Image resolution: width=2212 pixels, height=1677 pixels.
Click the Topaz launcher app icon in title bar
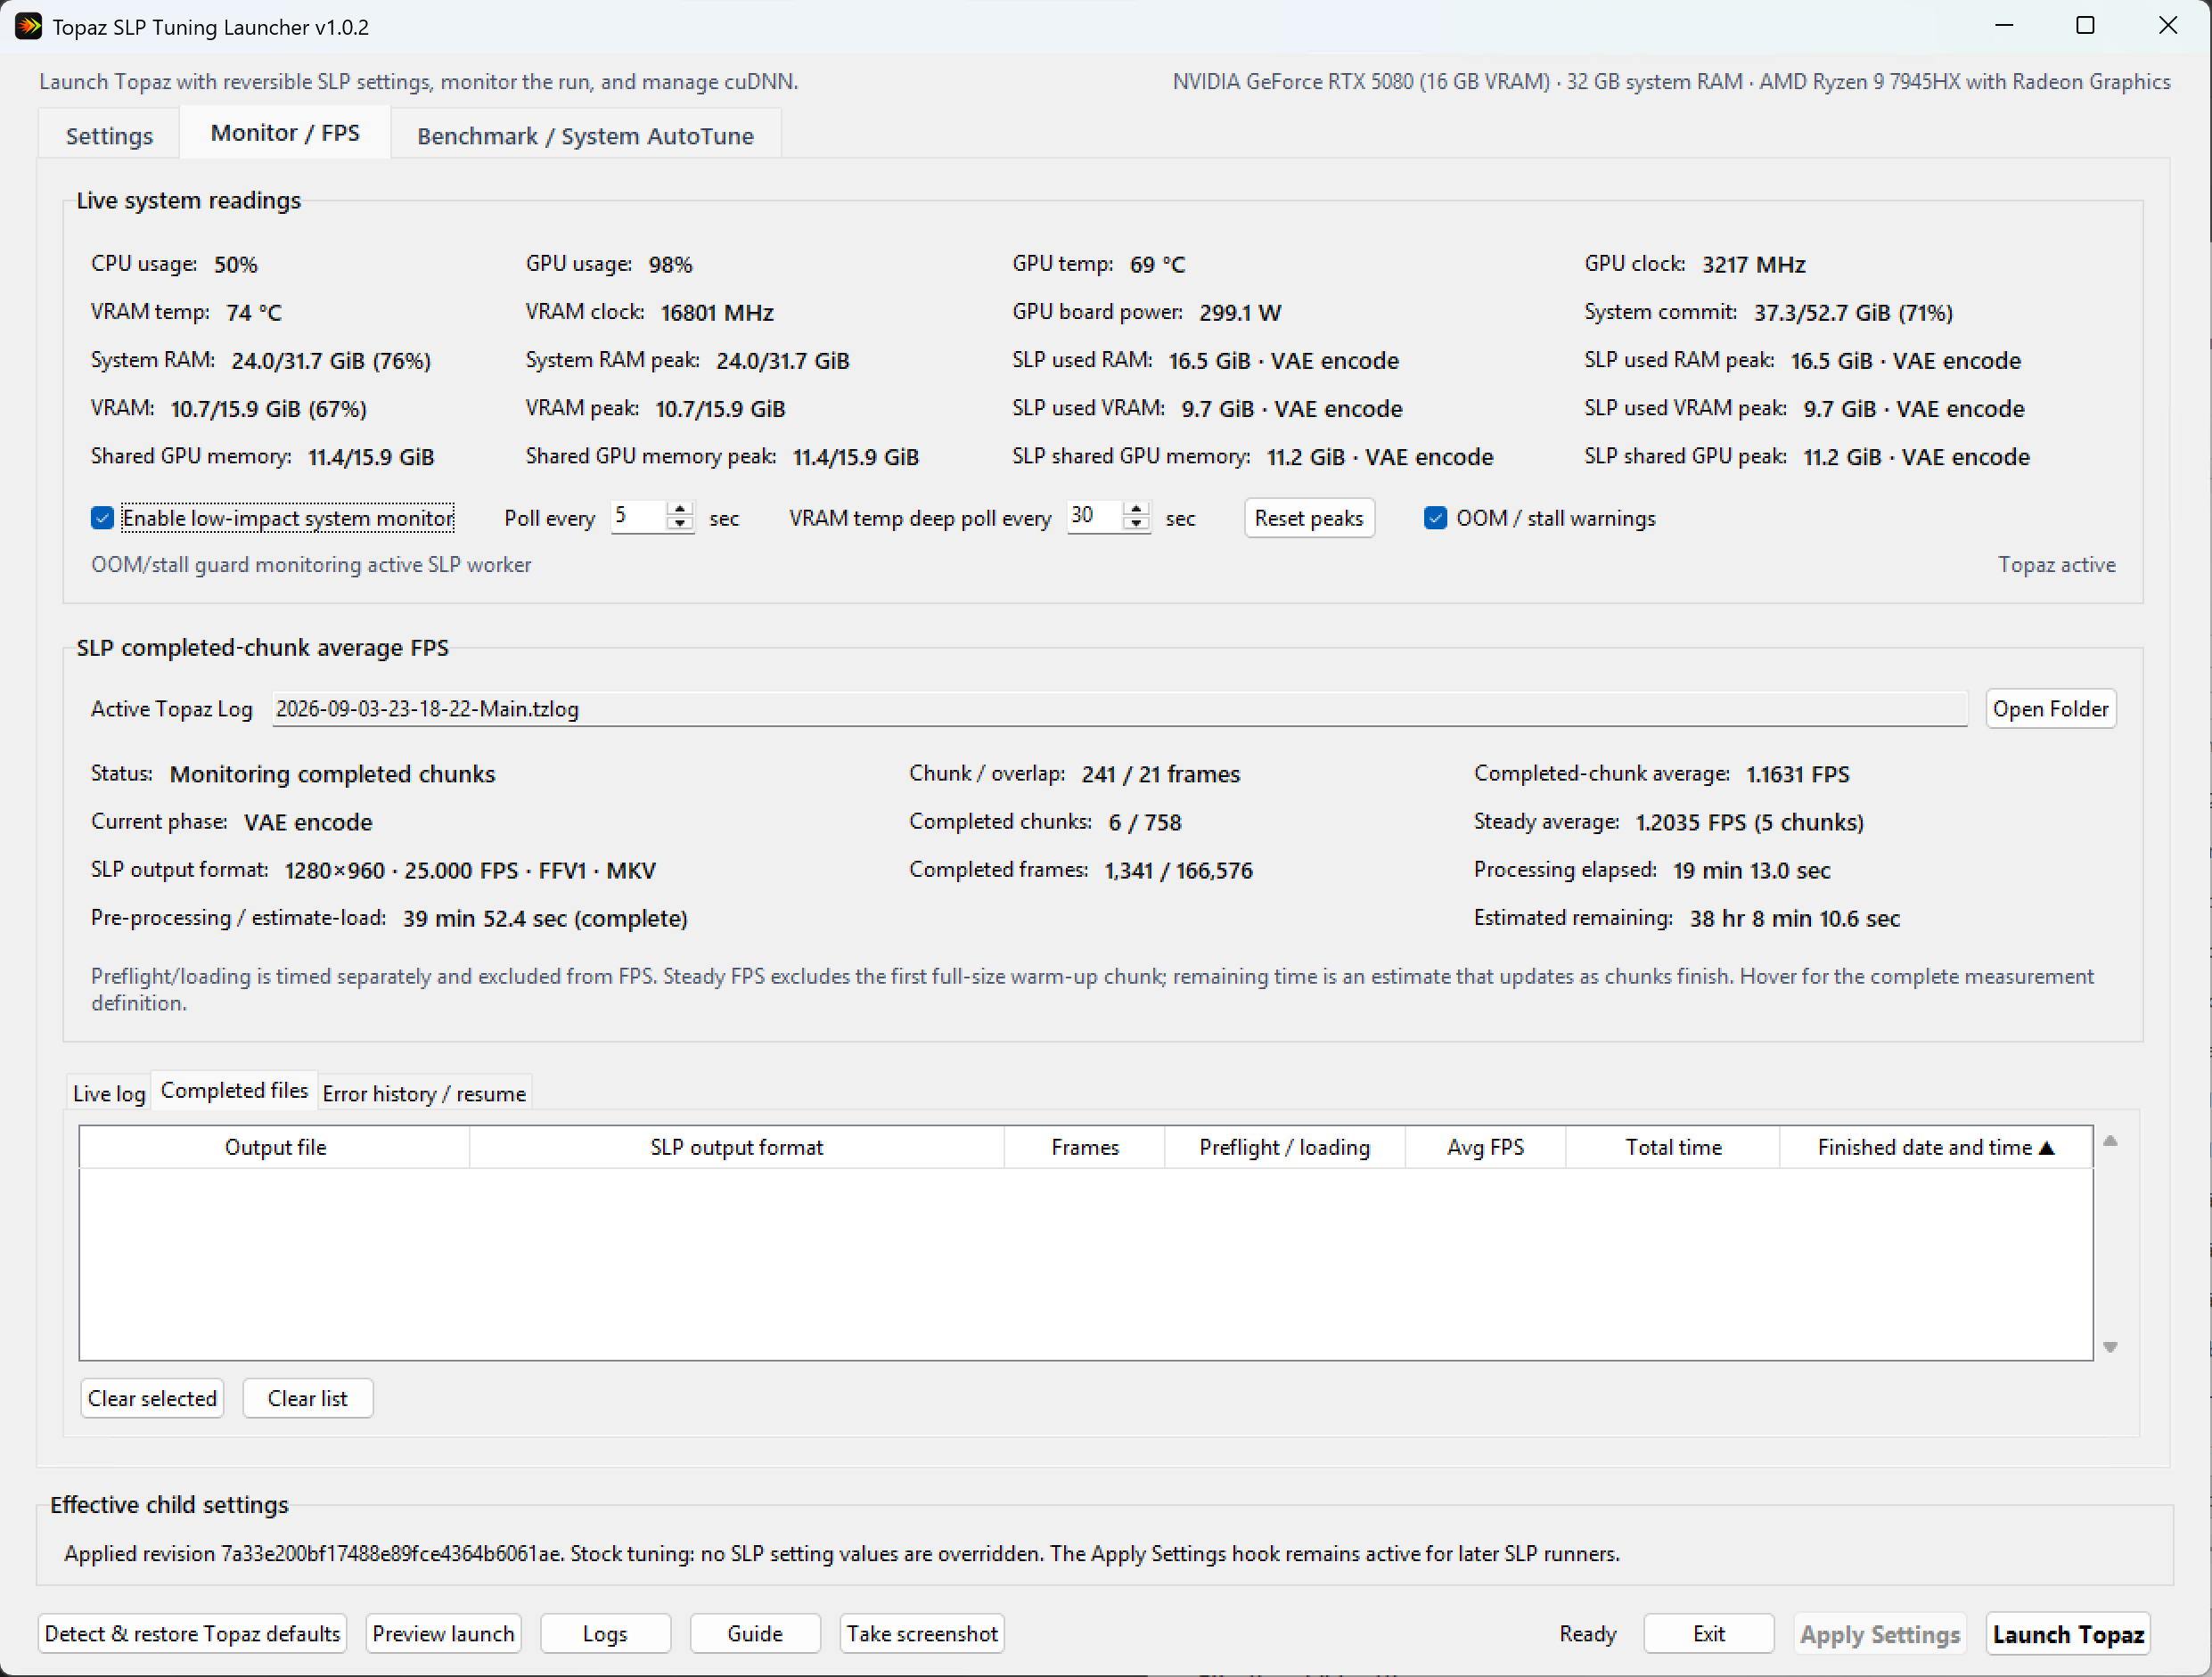(x=28, y=26)
